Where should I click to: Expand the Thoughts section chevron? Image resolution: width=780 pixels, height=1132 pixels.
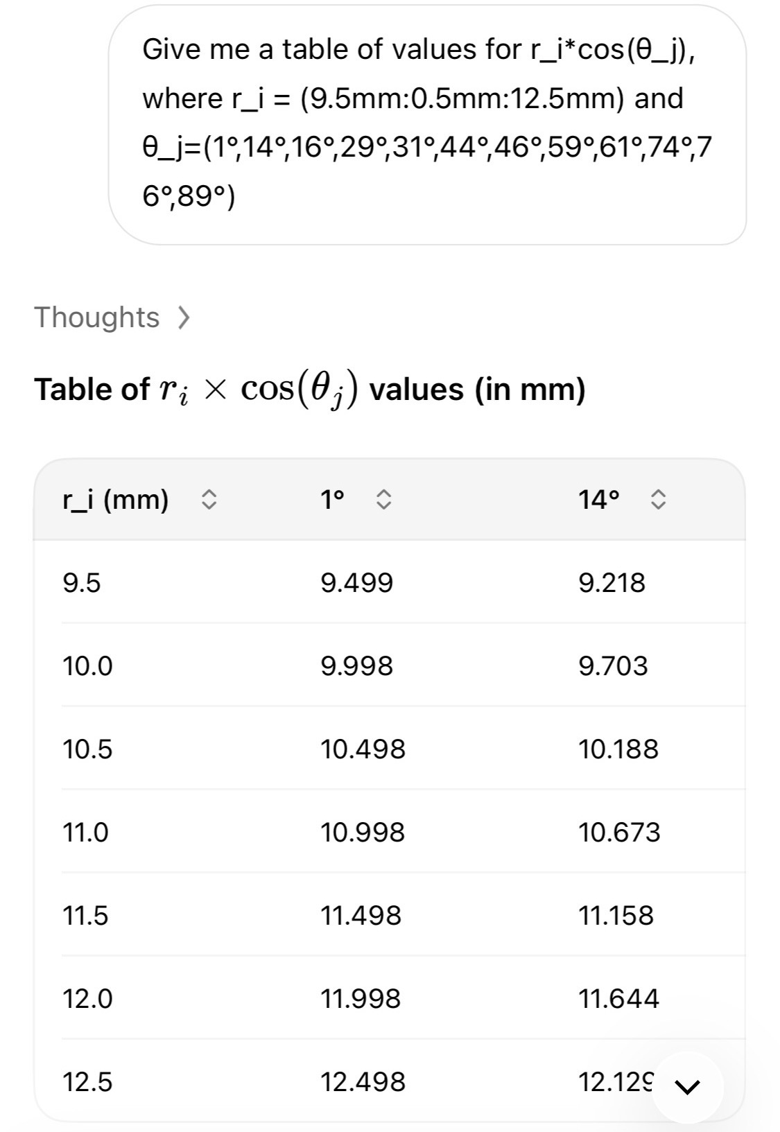183,318
